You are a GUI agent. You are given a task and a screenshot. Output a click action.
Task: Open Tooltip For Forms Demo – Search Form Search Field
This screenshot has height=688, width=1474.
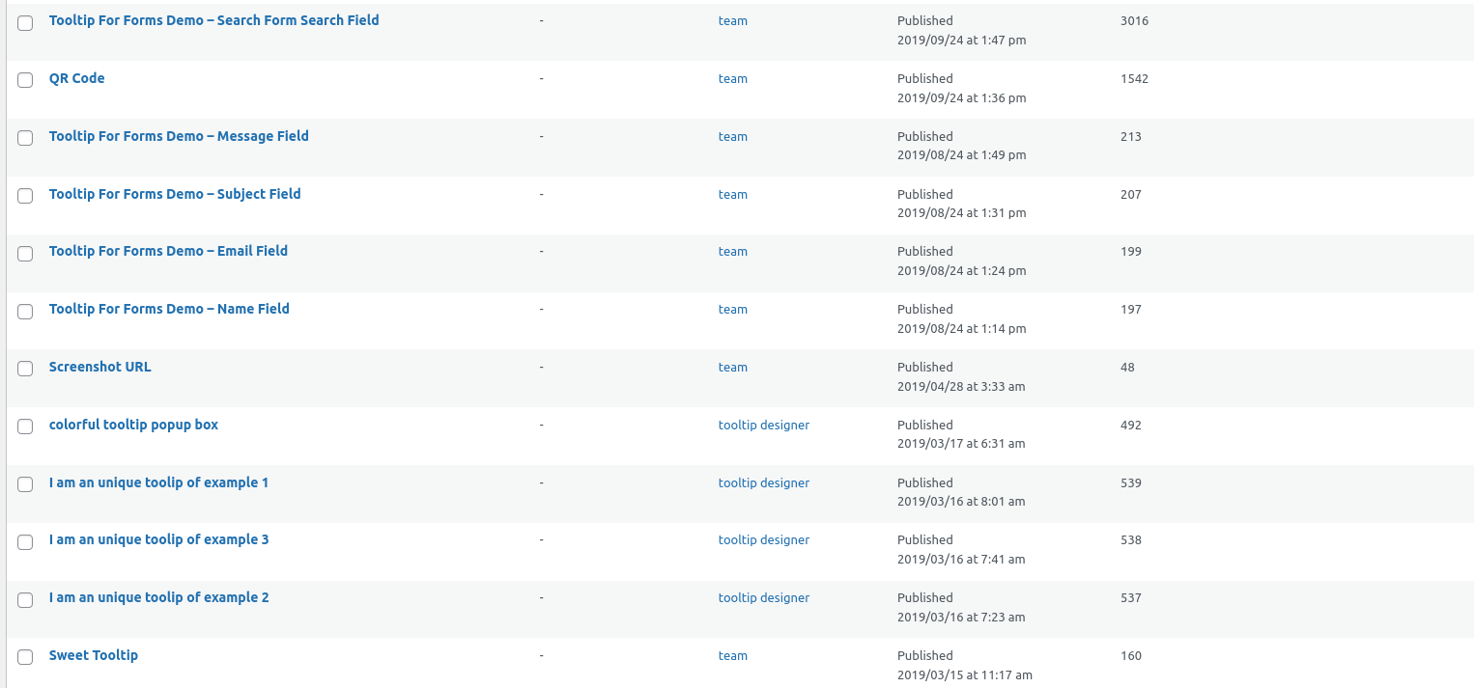(x=213, y=20)
